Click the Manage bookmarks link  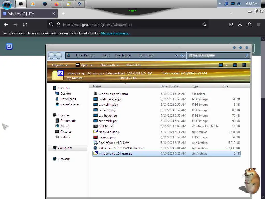(116, 33)
